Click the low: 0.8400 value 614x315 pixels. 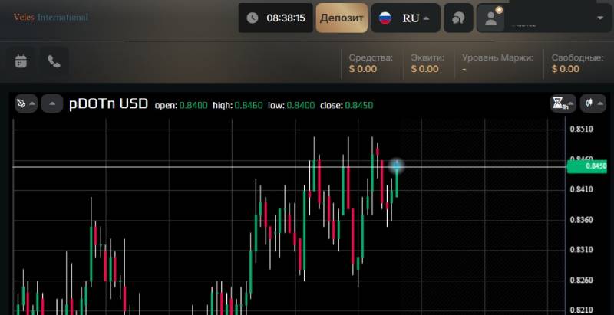301,106
